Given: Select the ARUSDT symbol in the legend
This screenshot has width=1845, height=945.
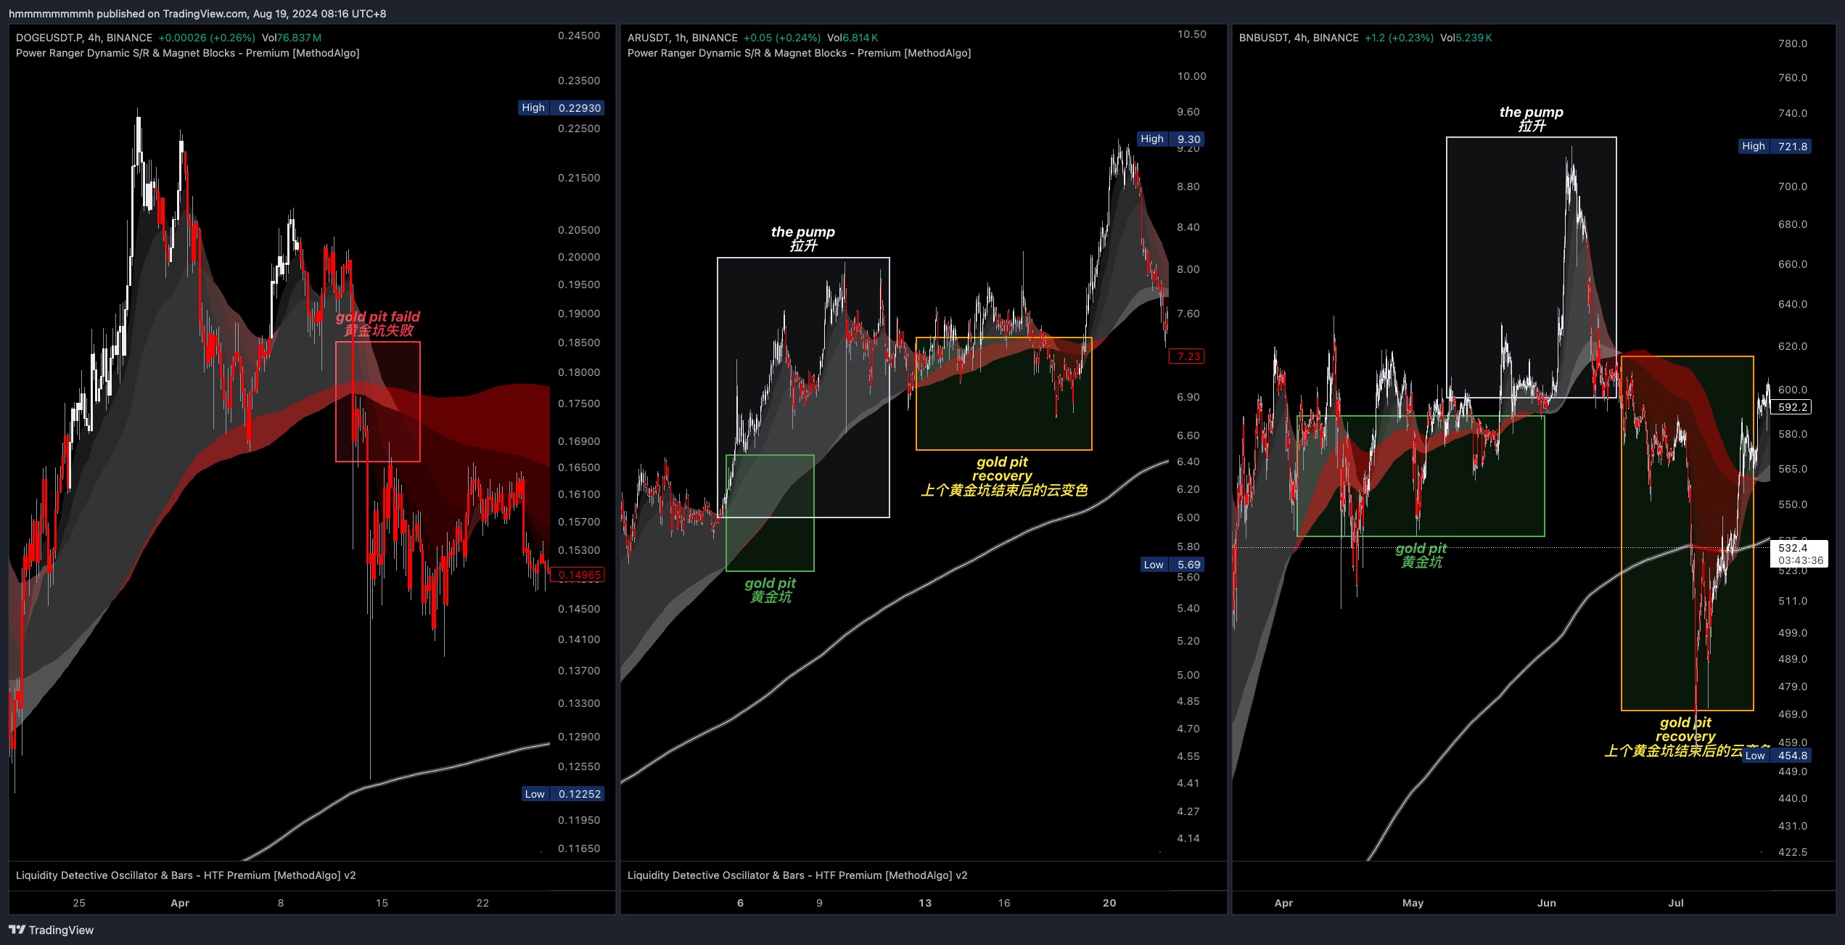Looking at the screenshot, I should click(648, 37).
